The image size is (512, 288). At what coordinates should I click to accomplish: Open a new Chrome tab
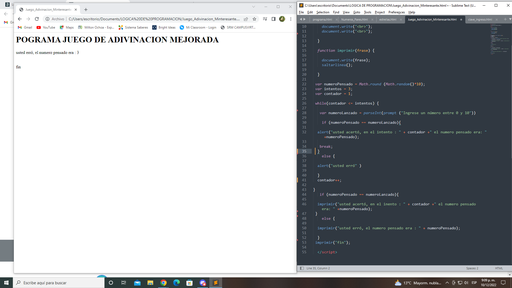[86, 10]
